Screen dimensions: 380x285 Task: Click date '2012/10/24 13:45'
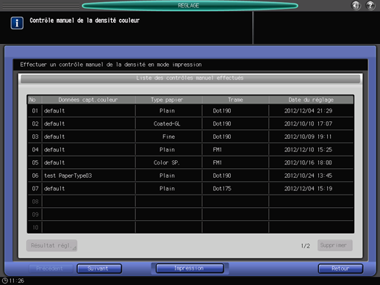click(308, 176)
